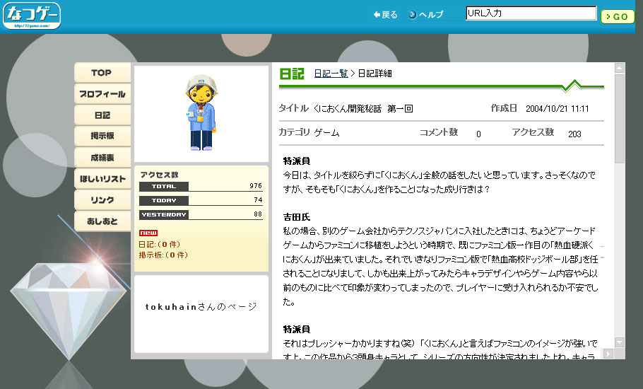Open the あしあと menu tab
The height and width of the screenshot is (389, 643).
coord(102,221)
